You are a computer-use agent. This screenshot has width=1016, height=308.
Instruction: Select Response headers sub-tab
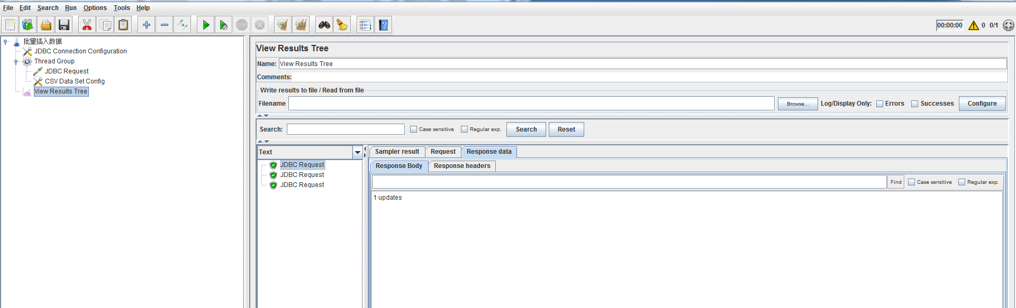(x=462, y=166)
